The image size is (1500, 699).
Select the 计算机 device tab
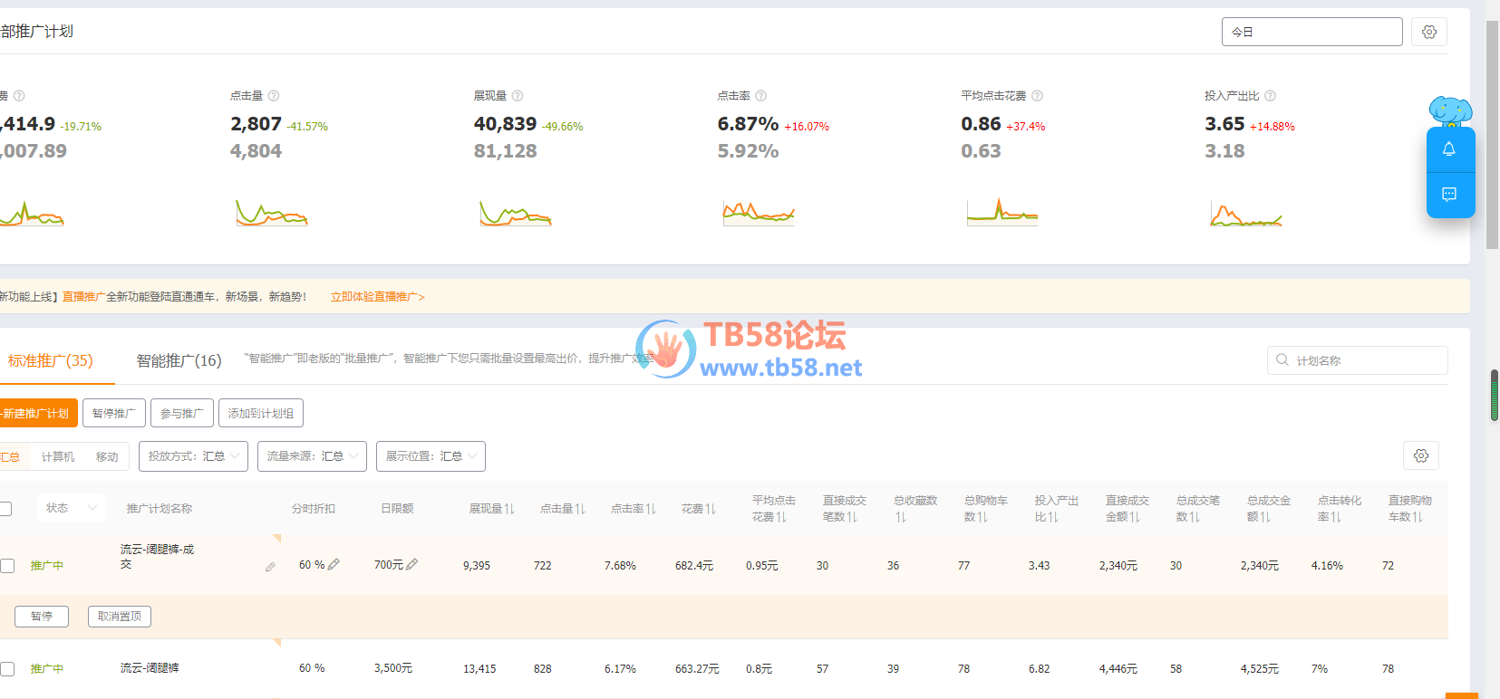[x=58, y=456]
